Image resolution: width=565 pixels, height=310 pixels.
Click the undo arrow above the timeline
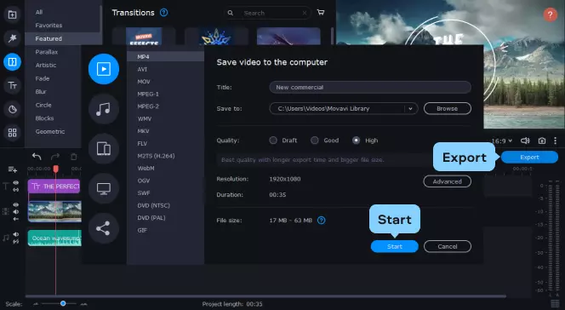click(37, 157)
